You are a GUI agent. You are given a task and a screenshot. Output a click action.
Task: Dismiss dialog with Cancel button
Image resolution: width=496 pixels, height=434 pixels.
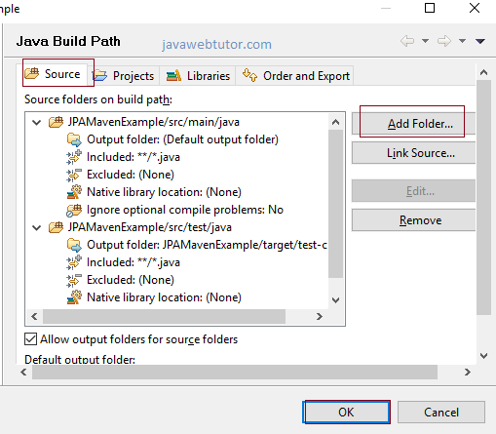[x=441, y=412]
